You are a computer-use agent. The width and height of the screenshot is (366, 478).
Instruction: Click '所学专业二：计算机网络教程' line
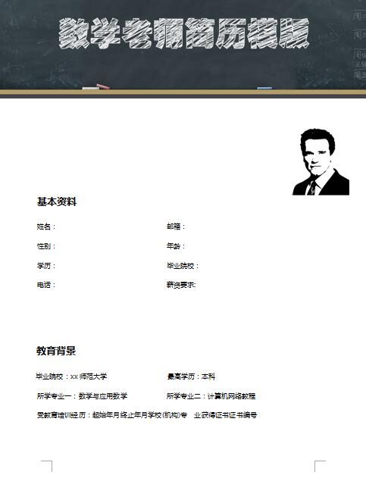(x=211, y=396)
